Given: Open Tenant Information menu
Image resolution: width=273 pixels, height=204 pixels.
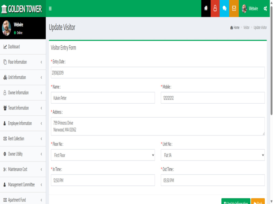Looking at the screenshot, I should [23, 108].
